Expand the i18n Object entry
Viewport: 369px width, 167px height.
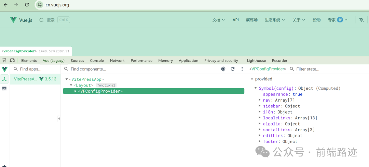pyautogui.click(x=260, y=112)
